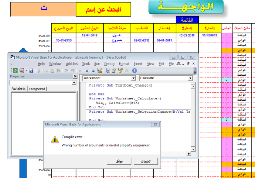Open the Properties object selector dropdown
Viewport: 255px width, 178px height.
point(74,83)
